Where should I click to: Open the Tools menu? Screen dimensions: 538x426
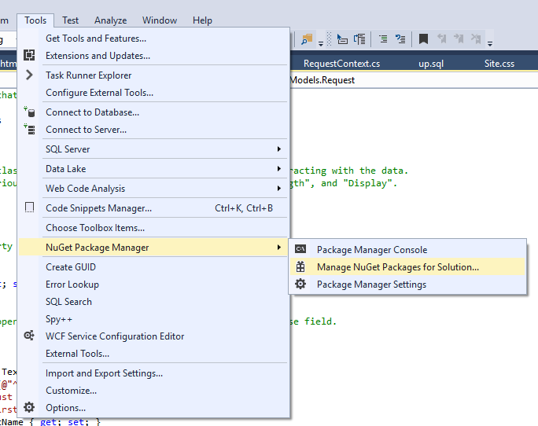pos(35,20)
